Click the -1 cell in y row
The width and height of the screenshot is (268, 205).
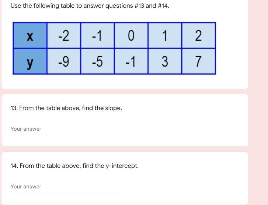[131, 61]
